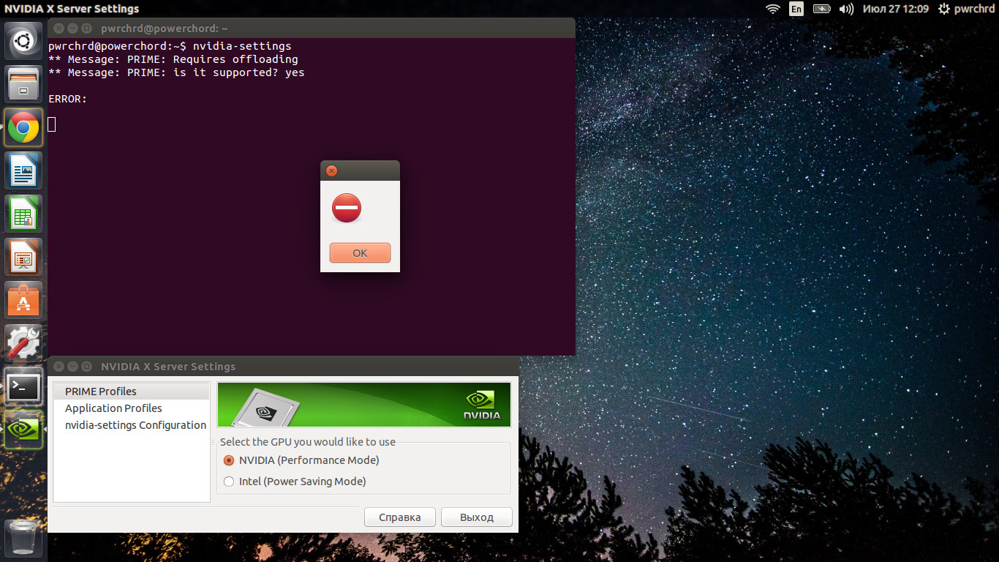Open System Settings from the dock

point(23,343)
